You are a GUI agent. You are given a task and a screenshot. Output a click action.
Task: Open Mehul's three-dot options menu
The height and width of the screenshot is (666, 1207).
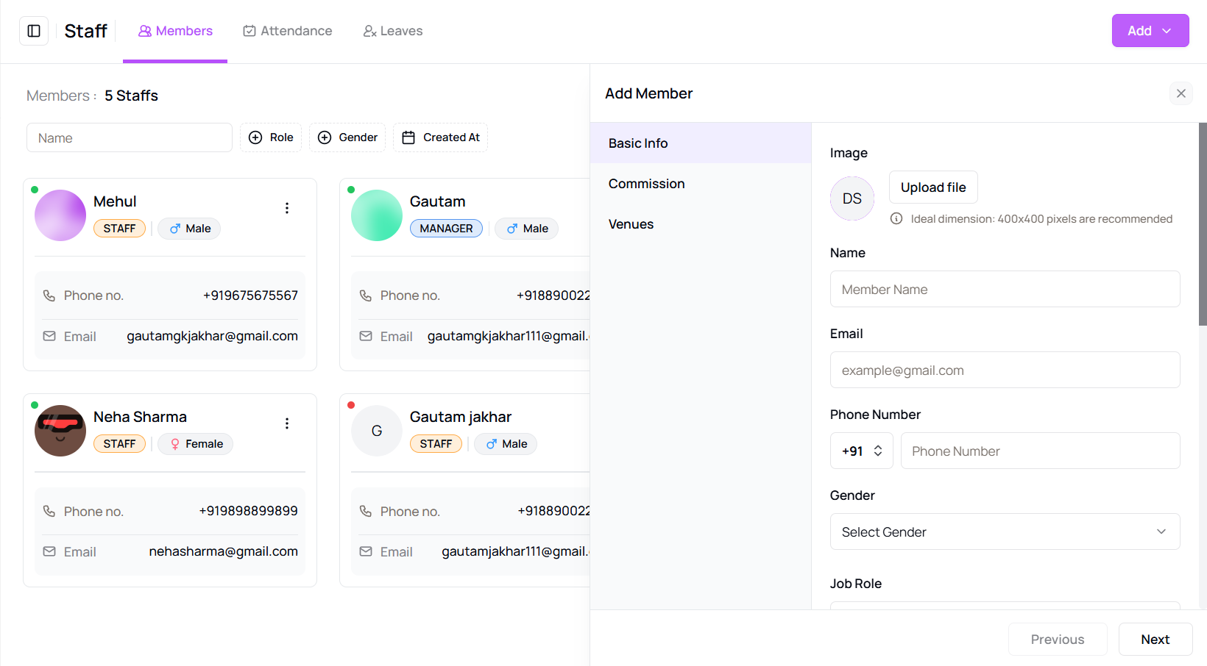tap(287, 208)
